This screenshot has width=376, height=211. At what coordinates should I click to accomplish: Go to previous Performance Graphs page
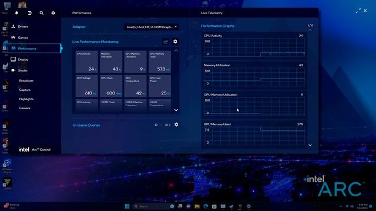[310, 30]
